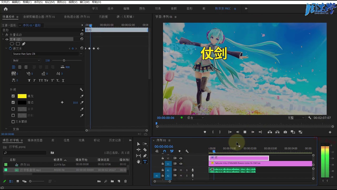Toggle 源文本 animation stopwatch
The image size is (337, 190).
[x=11, y=49]
